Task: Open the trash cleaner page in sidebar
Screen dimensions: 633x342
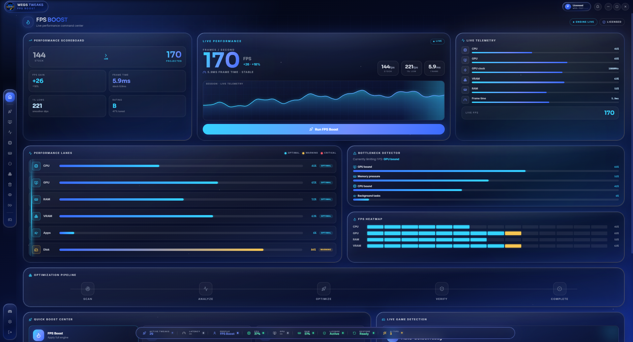Action: [10, 184]
